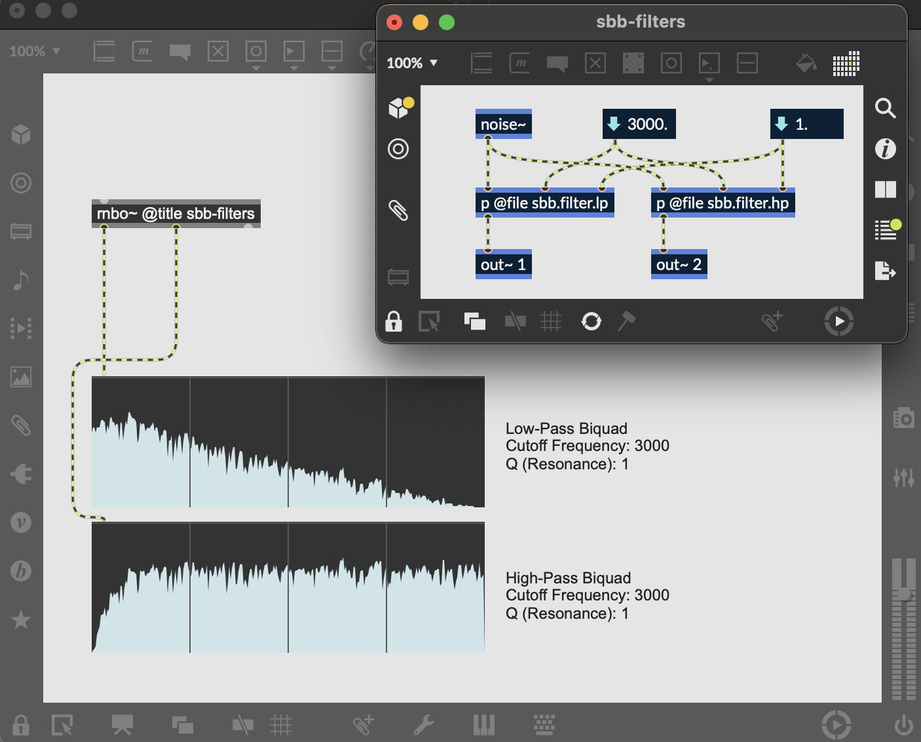The height and width of the screenshot is (742, 921).
Task: Click the search magnifier in sbb-filters window
Action: coord(885,108)
